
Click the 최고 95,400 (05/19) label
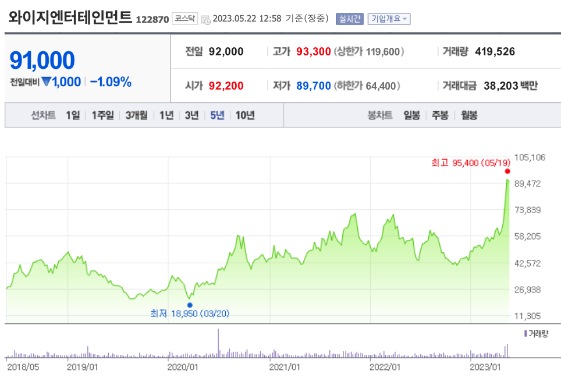point(471,163)
